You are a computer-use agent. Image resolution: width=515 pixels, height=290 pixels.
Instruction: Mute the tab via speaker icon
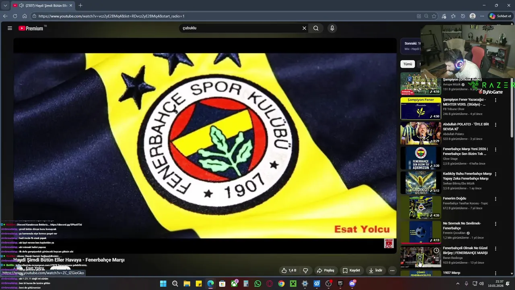[21, 6]
